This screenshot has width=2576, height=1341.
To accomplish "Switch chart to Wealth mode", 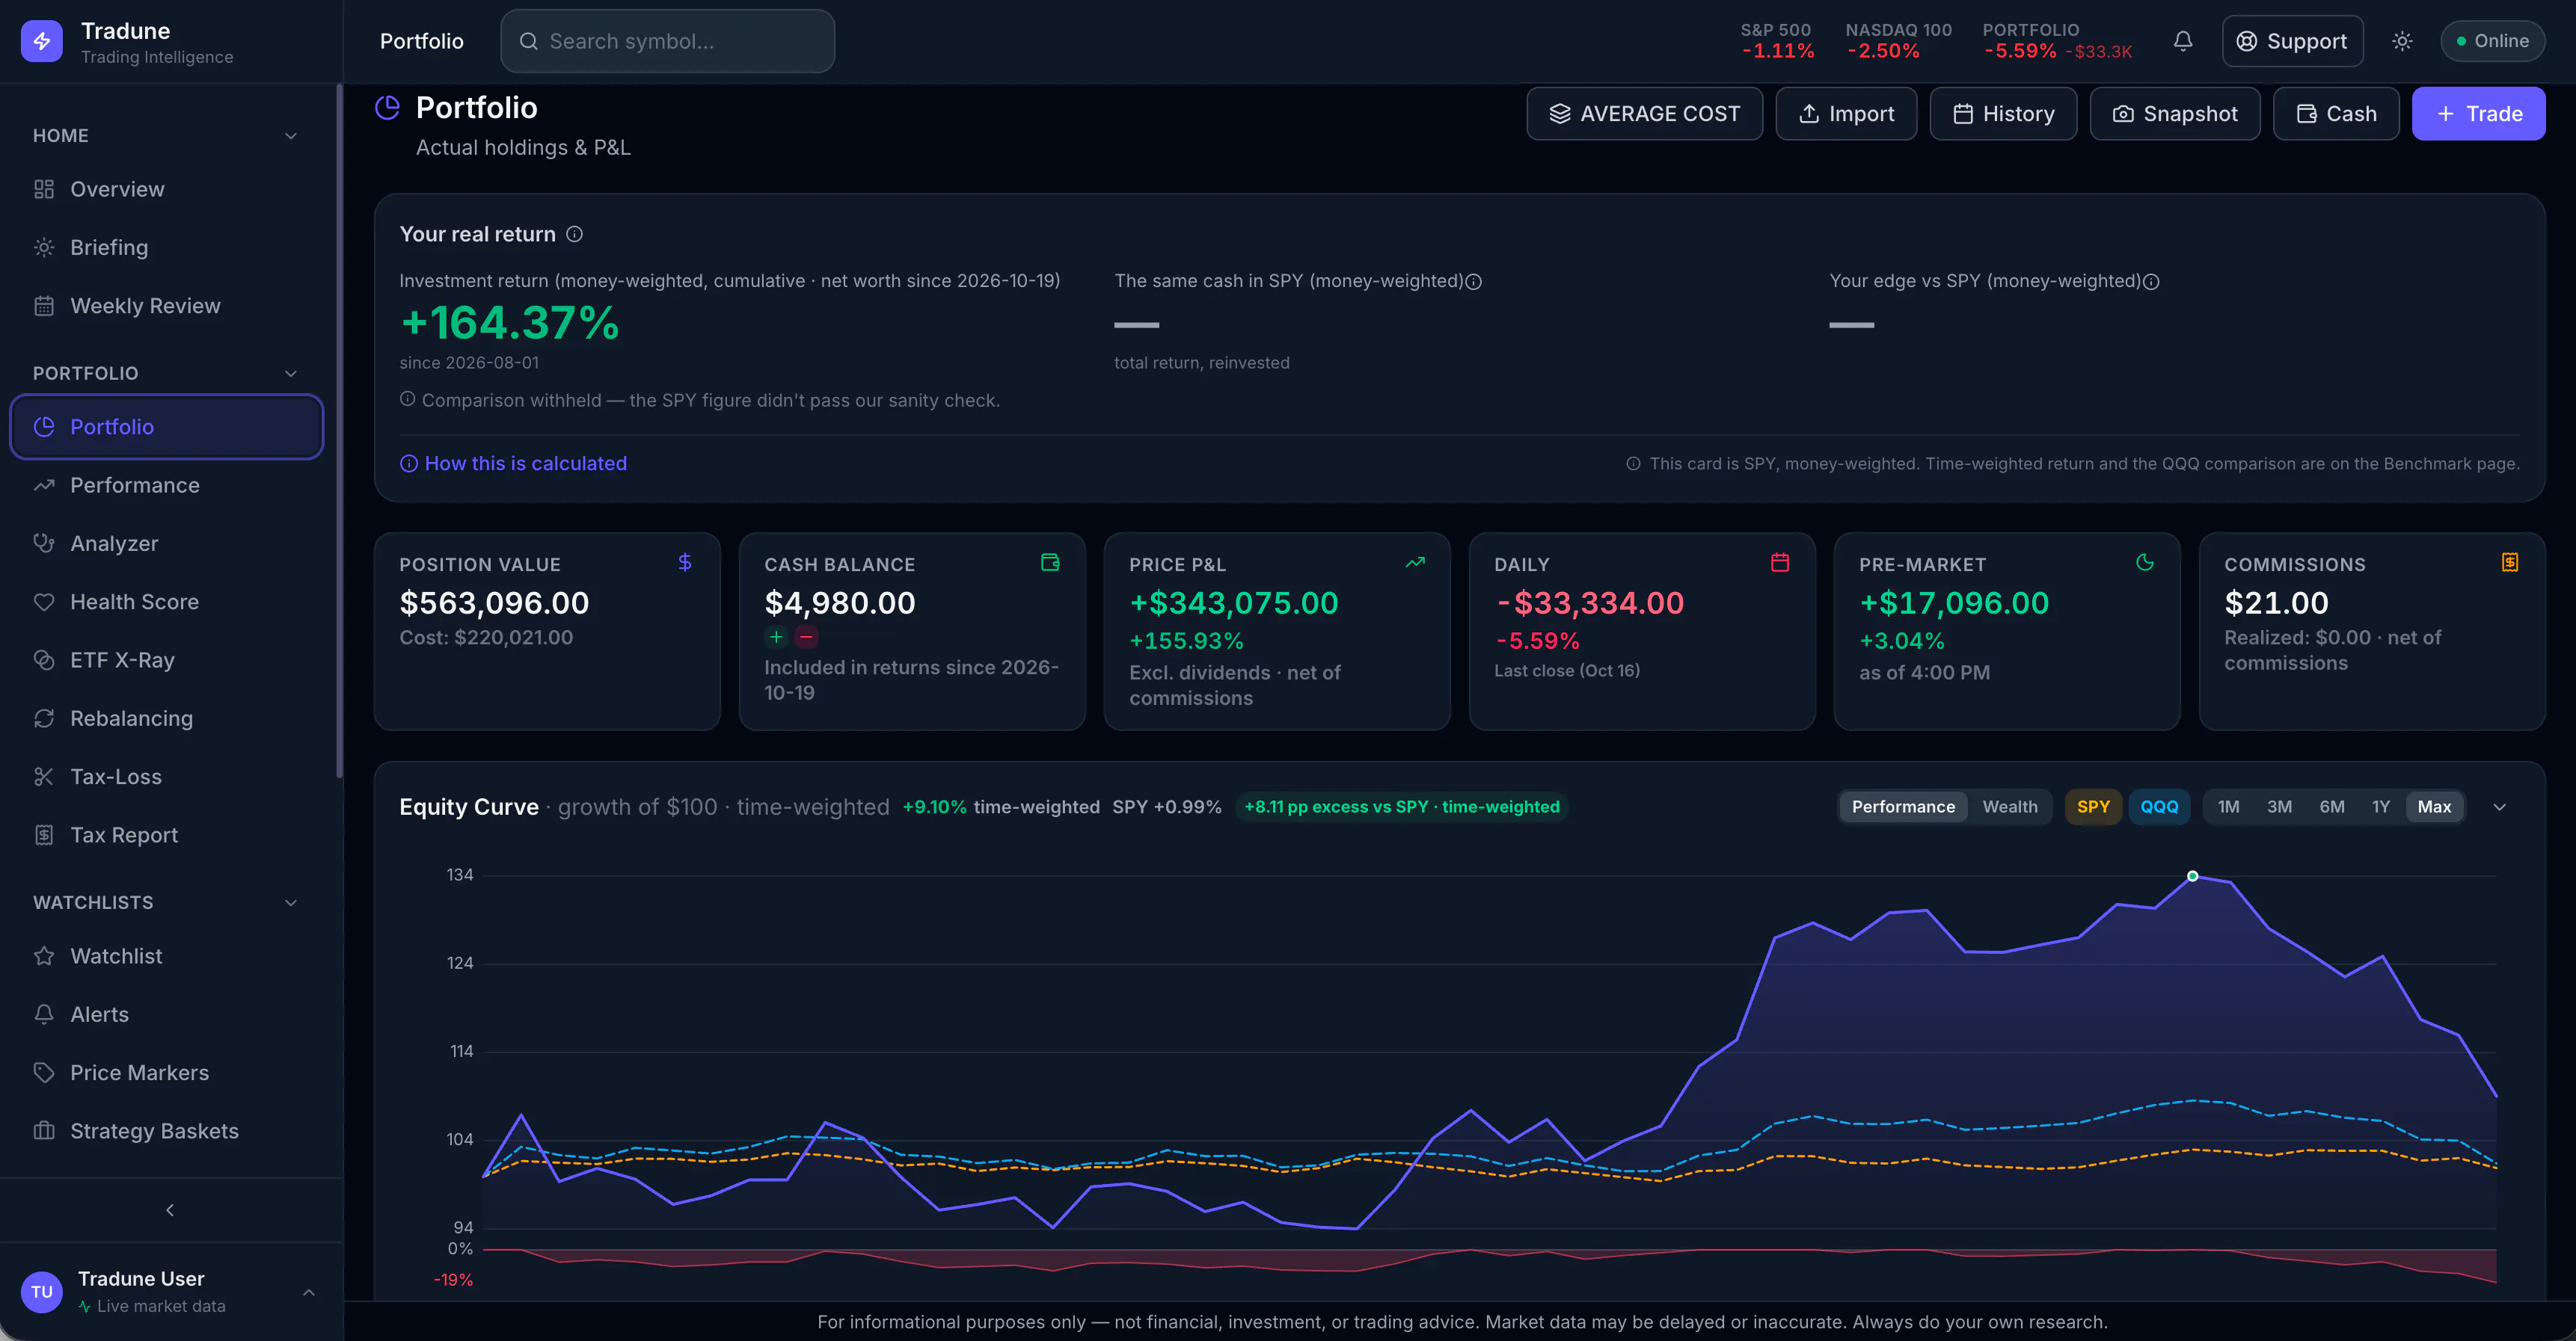I will click(2010, 807).
